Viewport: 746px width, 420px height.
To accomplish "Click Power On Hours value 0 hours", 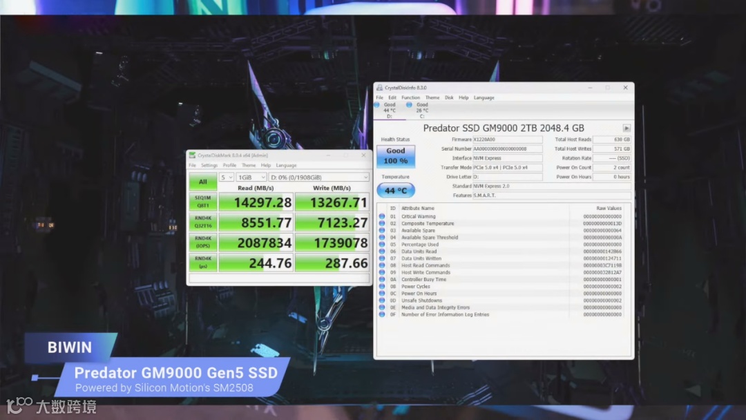I will 612,177.
